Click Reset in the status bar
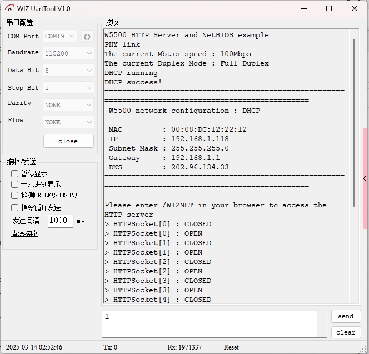 tap(231, 347)
